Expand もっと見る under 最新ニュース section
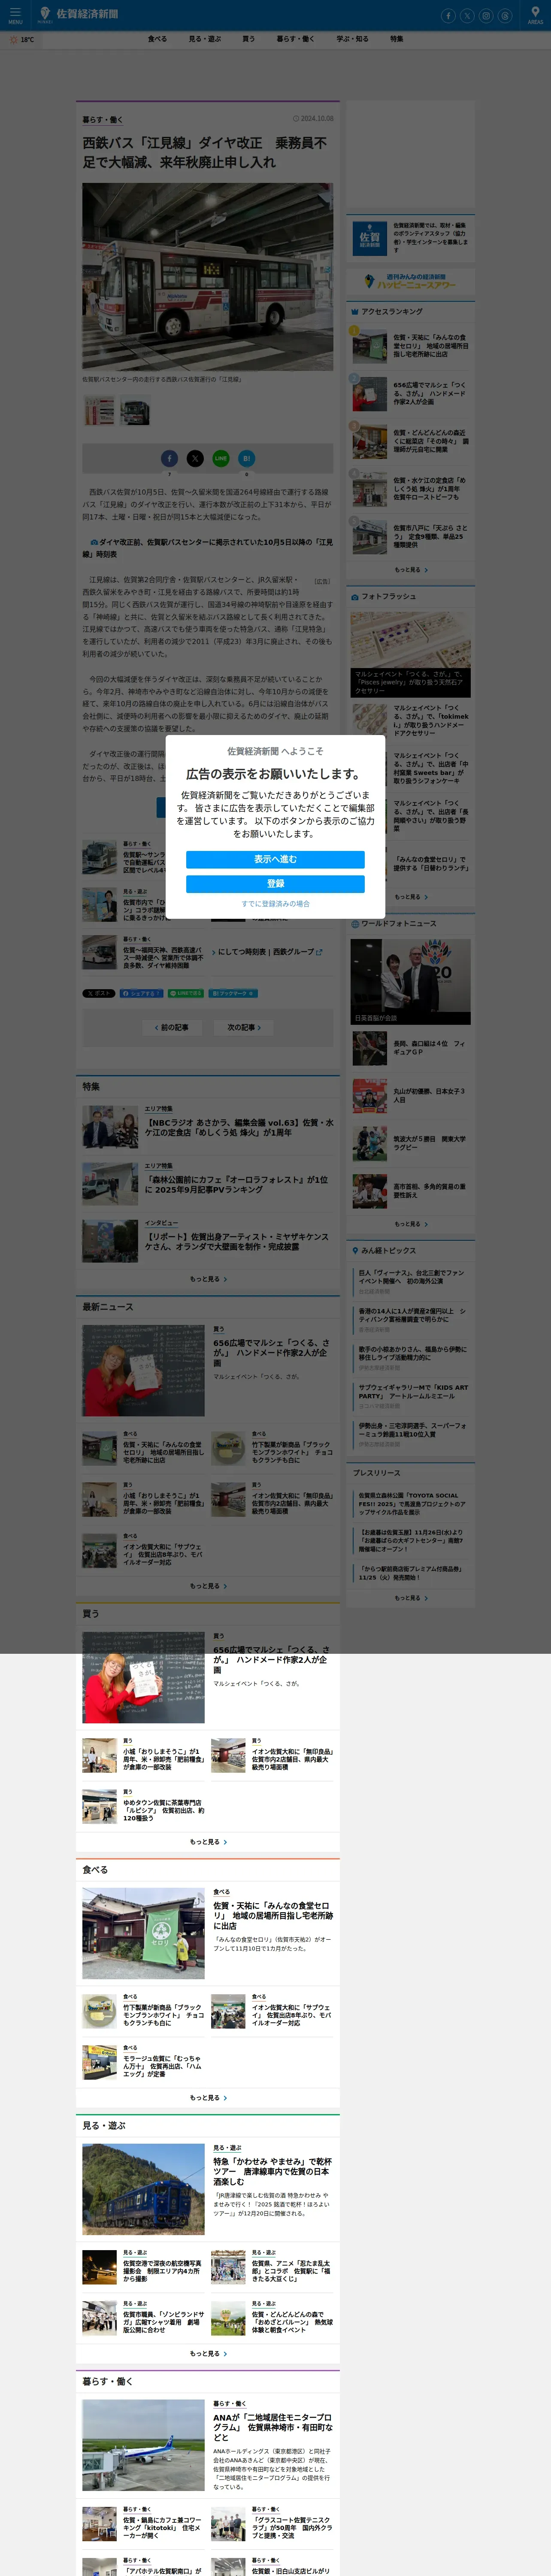The width and height of the screenshot is (551, 2576). [x=208, y=1586]
